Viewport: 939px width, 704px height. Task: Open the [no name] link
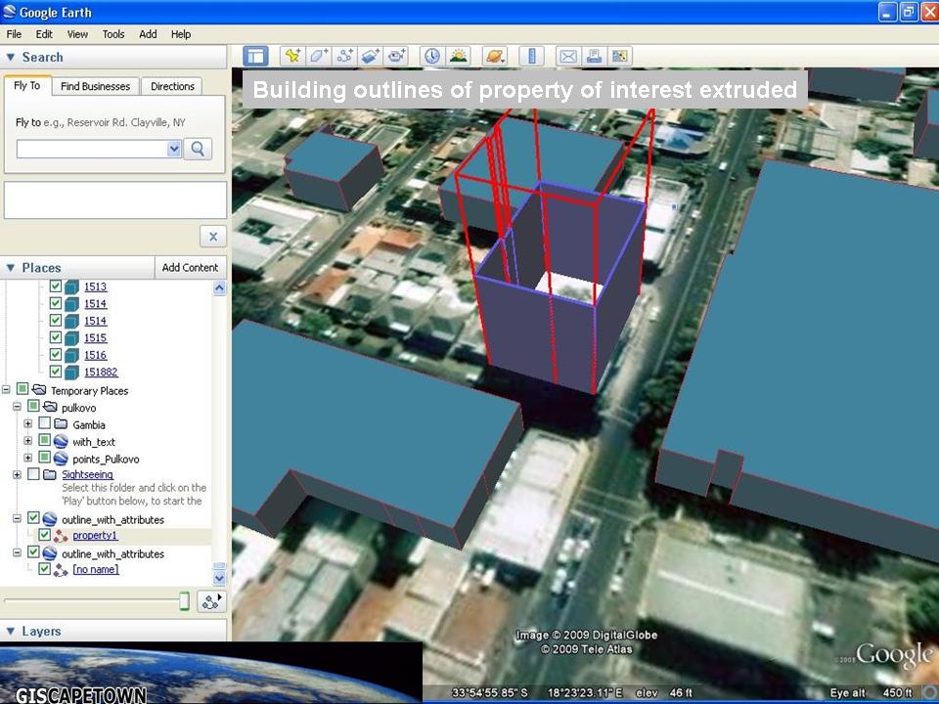click(96, 569)
